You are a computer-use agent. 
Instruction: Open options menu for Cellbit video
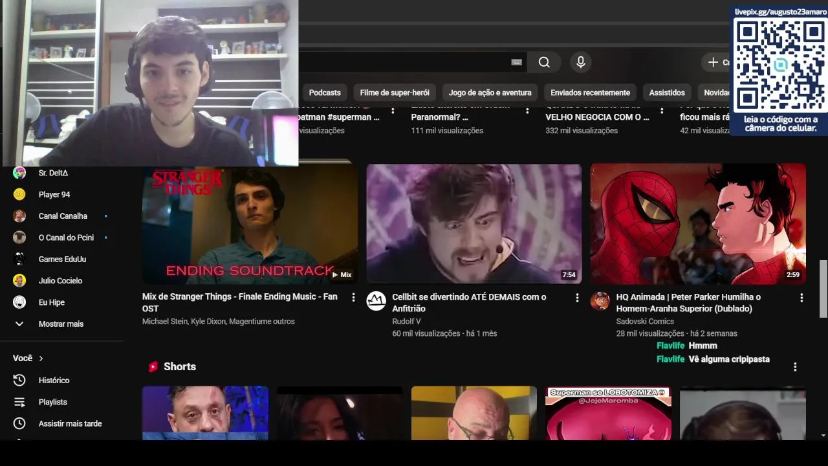pos(577,298)
